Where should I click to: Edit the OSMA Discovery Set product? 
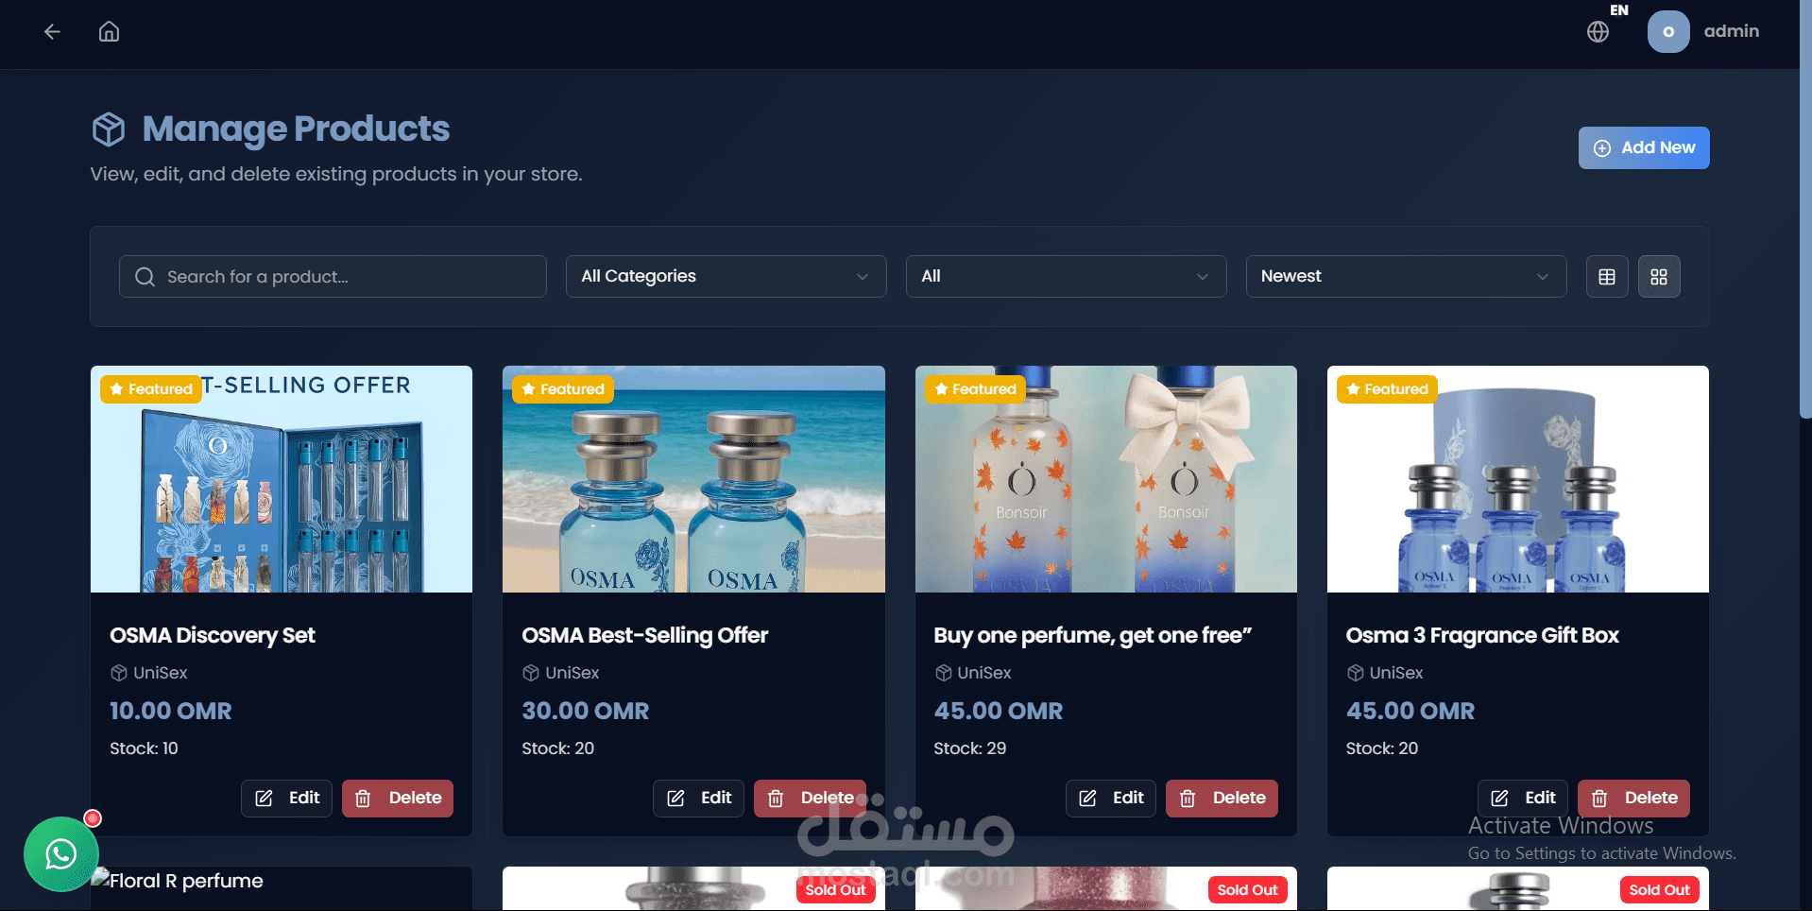click(x=286, y=799)
